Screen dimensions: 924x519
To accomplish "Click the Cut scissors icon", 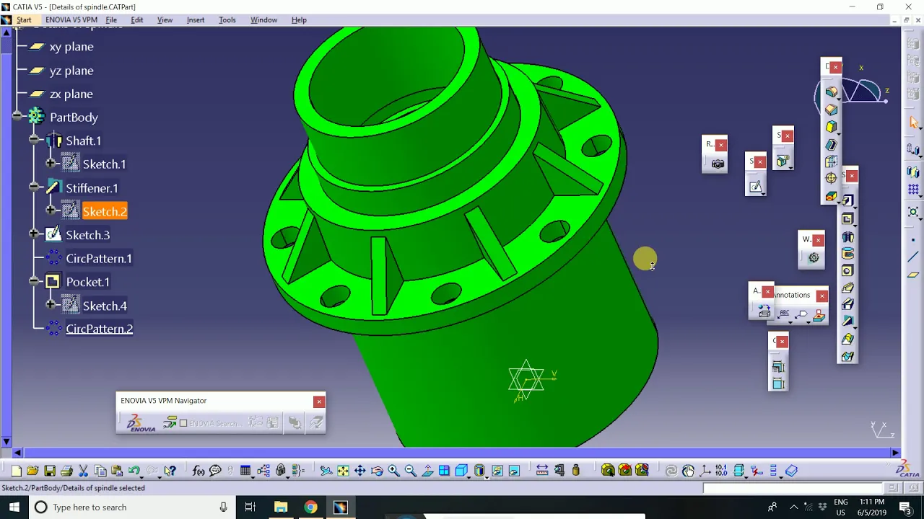I will coord(83,471).
